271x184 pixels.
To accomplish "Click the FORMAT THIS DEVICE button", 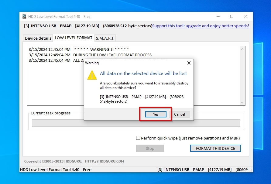I will (215, 148).
